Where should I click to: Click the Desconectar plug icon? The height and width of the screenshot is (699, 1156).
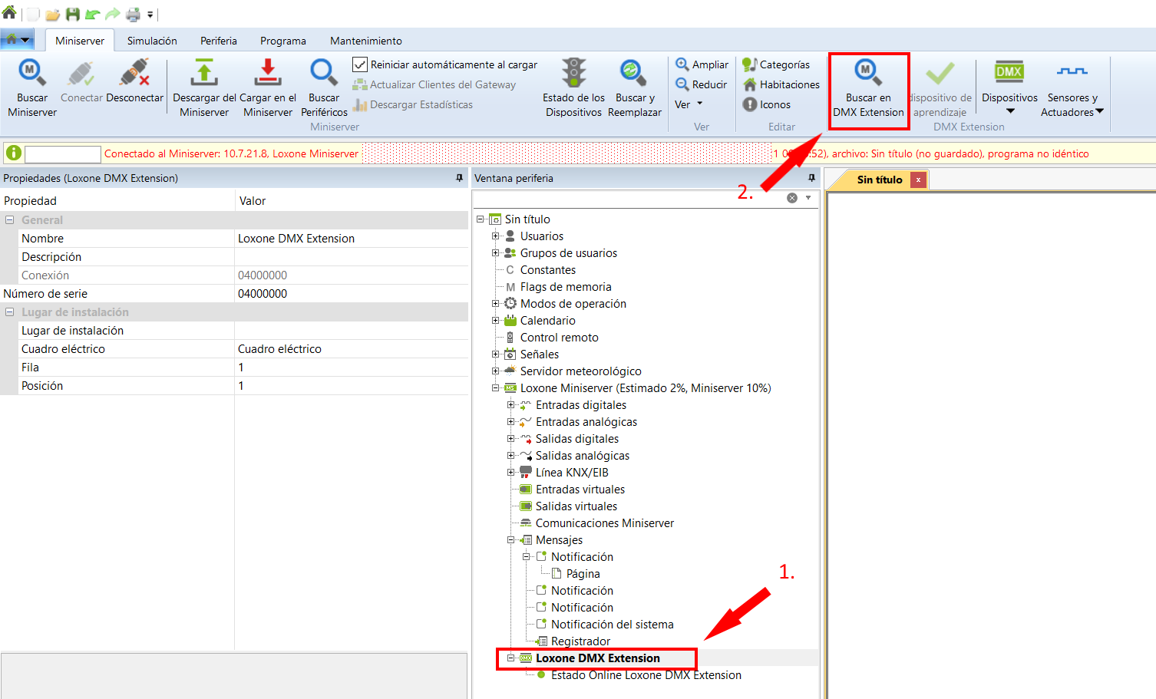coord(134,74)
